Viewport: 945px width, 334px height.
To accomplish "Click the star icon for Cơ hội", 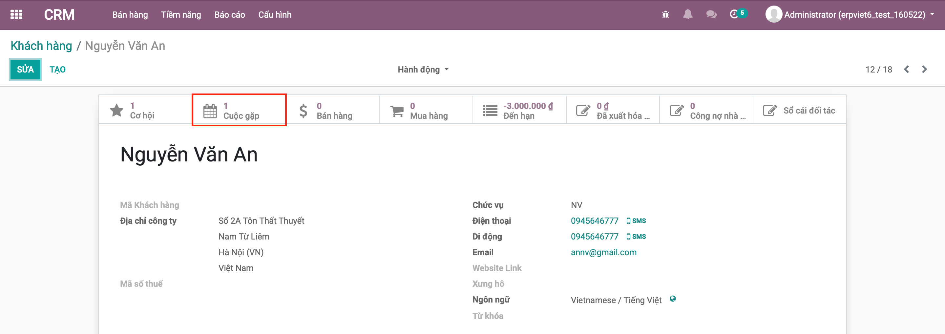I will click(x=117, y=110).
